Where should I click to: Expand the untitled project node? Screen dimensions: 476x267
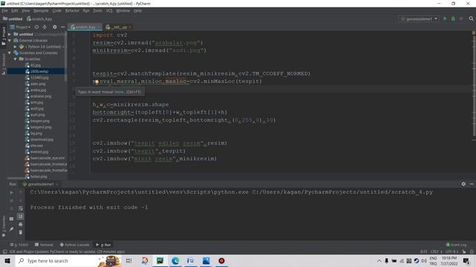tap(10, 34)
